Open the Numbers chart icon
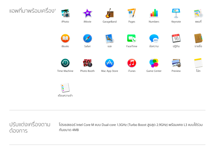Screen dimensions: 207x147 [154, 13]
